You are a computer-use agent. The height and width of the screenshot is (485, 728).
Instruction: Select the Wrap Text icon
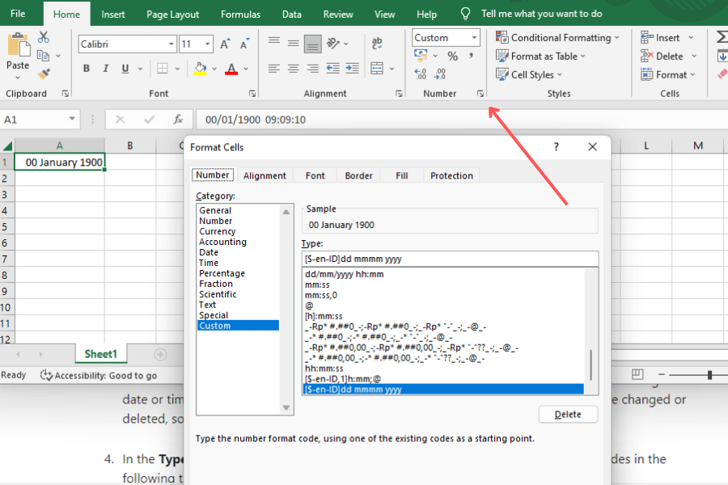click(377, 42)
